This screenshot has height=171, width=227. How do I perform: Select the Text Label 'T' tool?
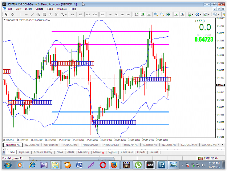click(57, 14)
